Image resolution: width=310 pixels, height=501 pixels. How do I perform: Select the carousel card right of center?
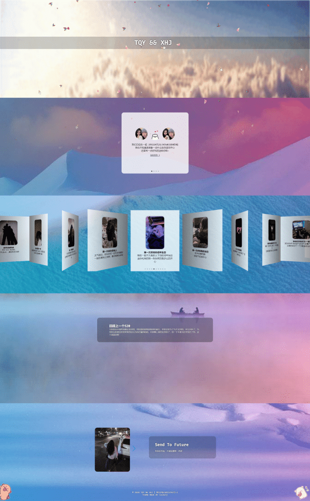[202, 240]
